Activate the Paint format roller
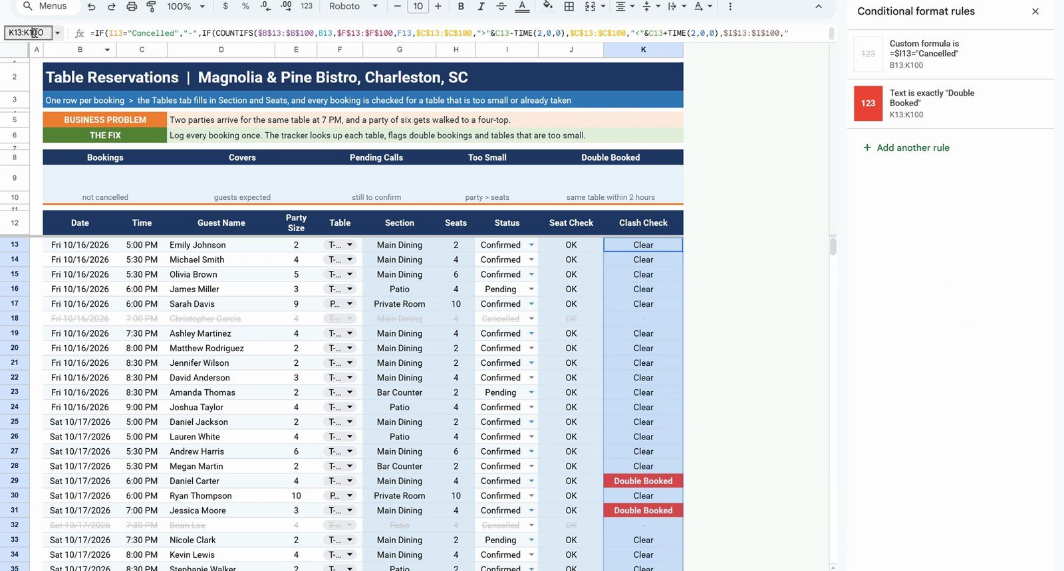The height and width of the screenshot is (571, 1064). point(152,7)
